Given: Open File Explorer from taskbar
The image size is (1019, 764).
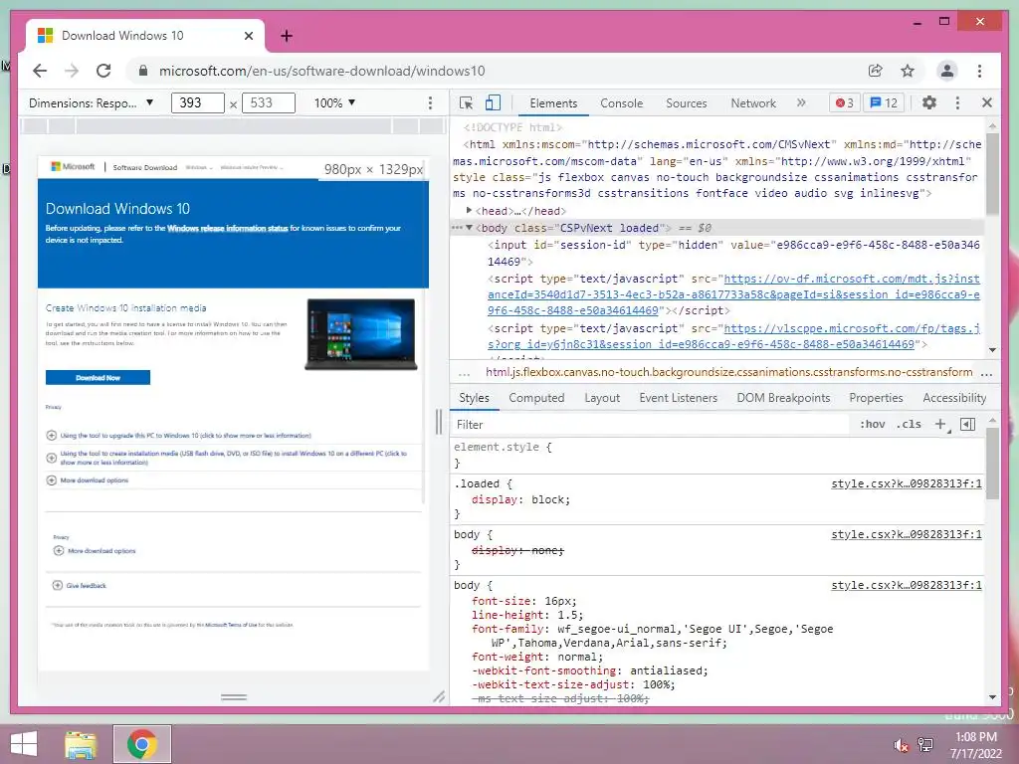Looking at the screenshot, I should [x=81, y=744].
